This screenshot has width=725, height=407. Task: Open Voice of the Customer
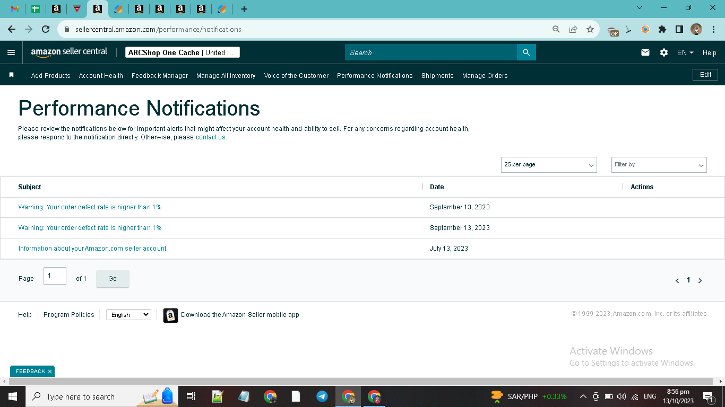point(296,76)
